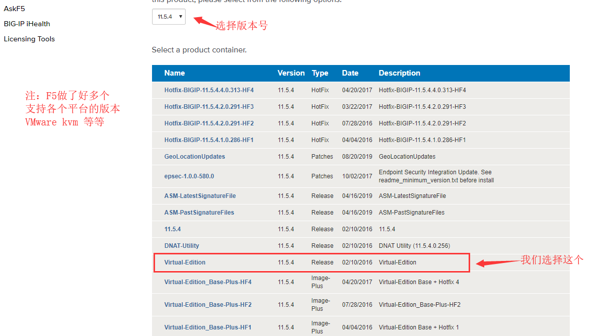Viewport: 599px width, 336px height.
Task: Open Licensing Tools link
Action: coord(29,39)
